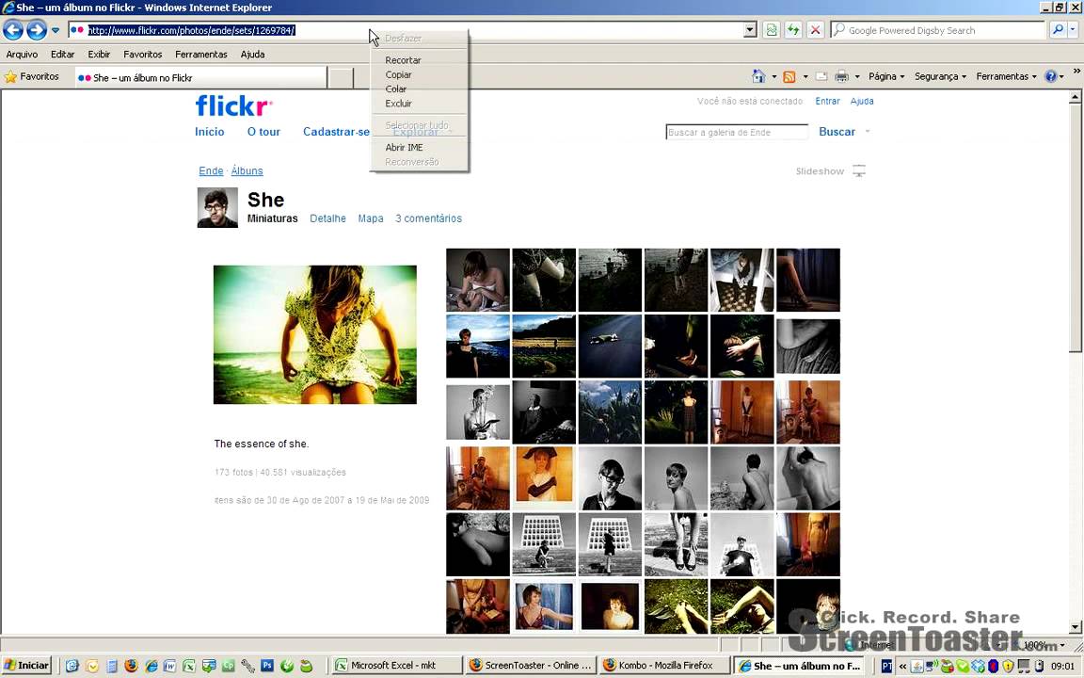Click vertical scrollbar down arrow

coord(1075,627)
